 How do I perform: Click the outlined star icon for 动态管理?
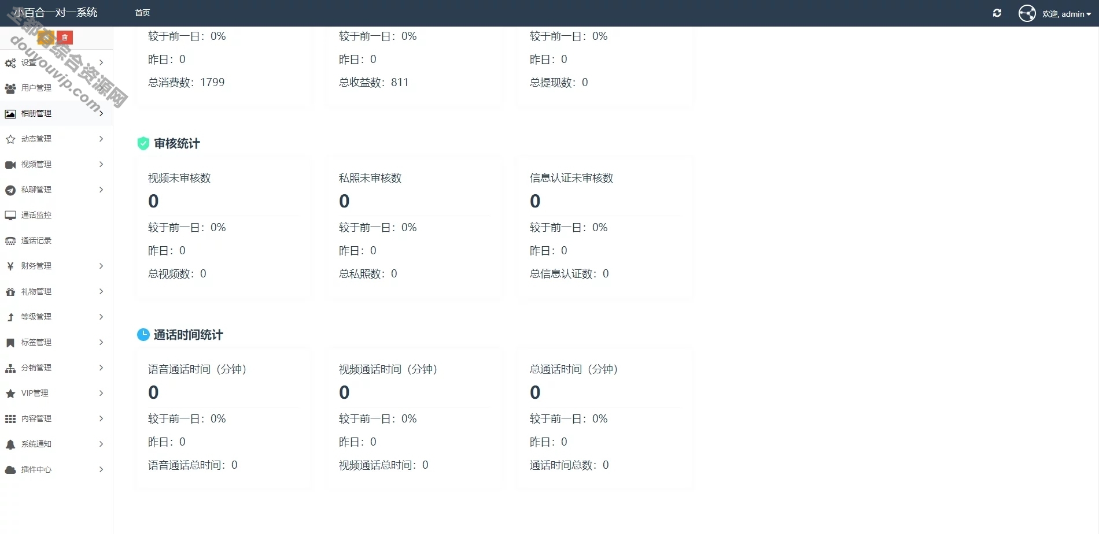point(10,139)
